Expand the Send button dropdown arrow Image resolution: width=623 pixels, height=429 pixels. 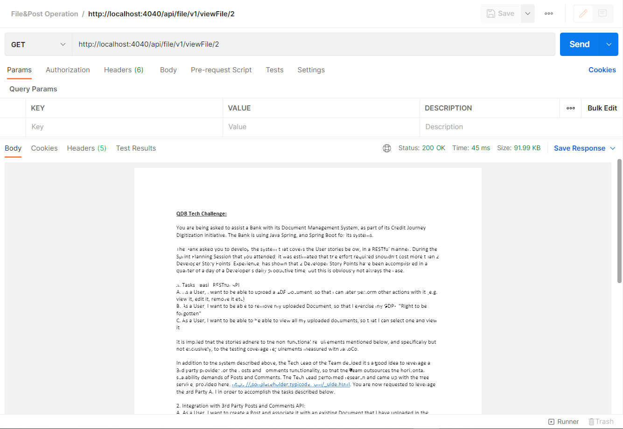[x=609, y=44]
